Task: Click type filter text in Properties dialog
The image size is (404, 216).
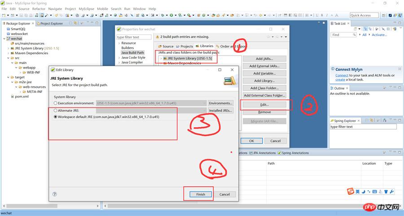Action: [134, 37]
